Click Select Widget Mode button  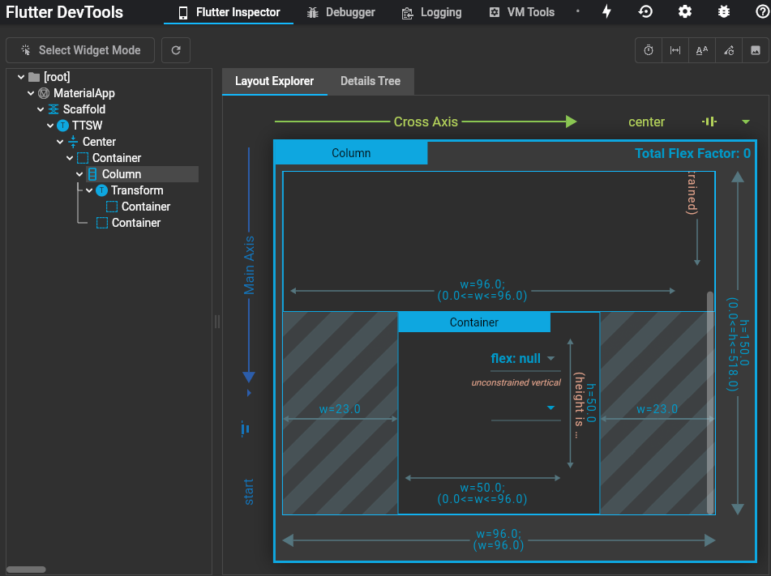[80, 50]
